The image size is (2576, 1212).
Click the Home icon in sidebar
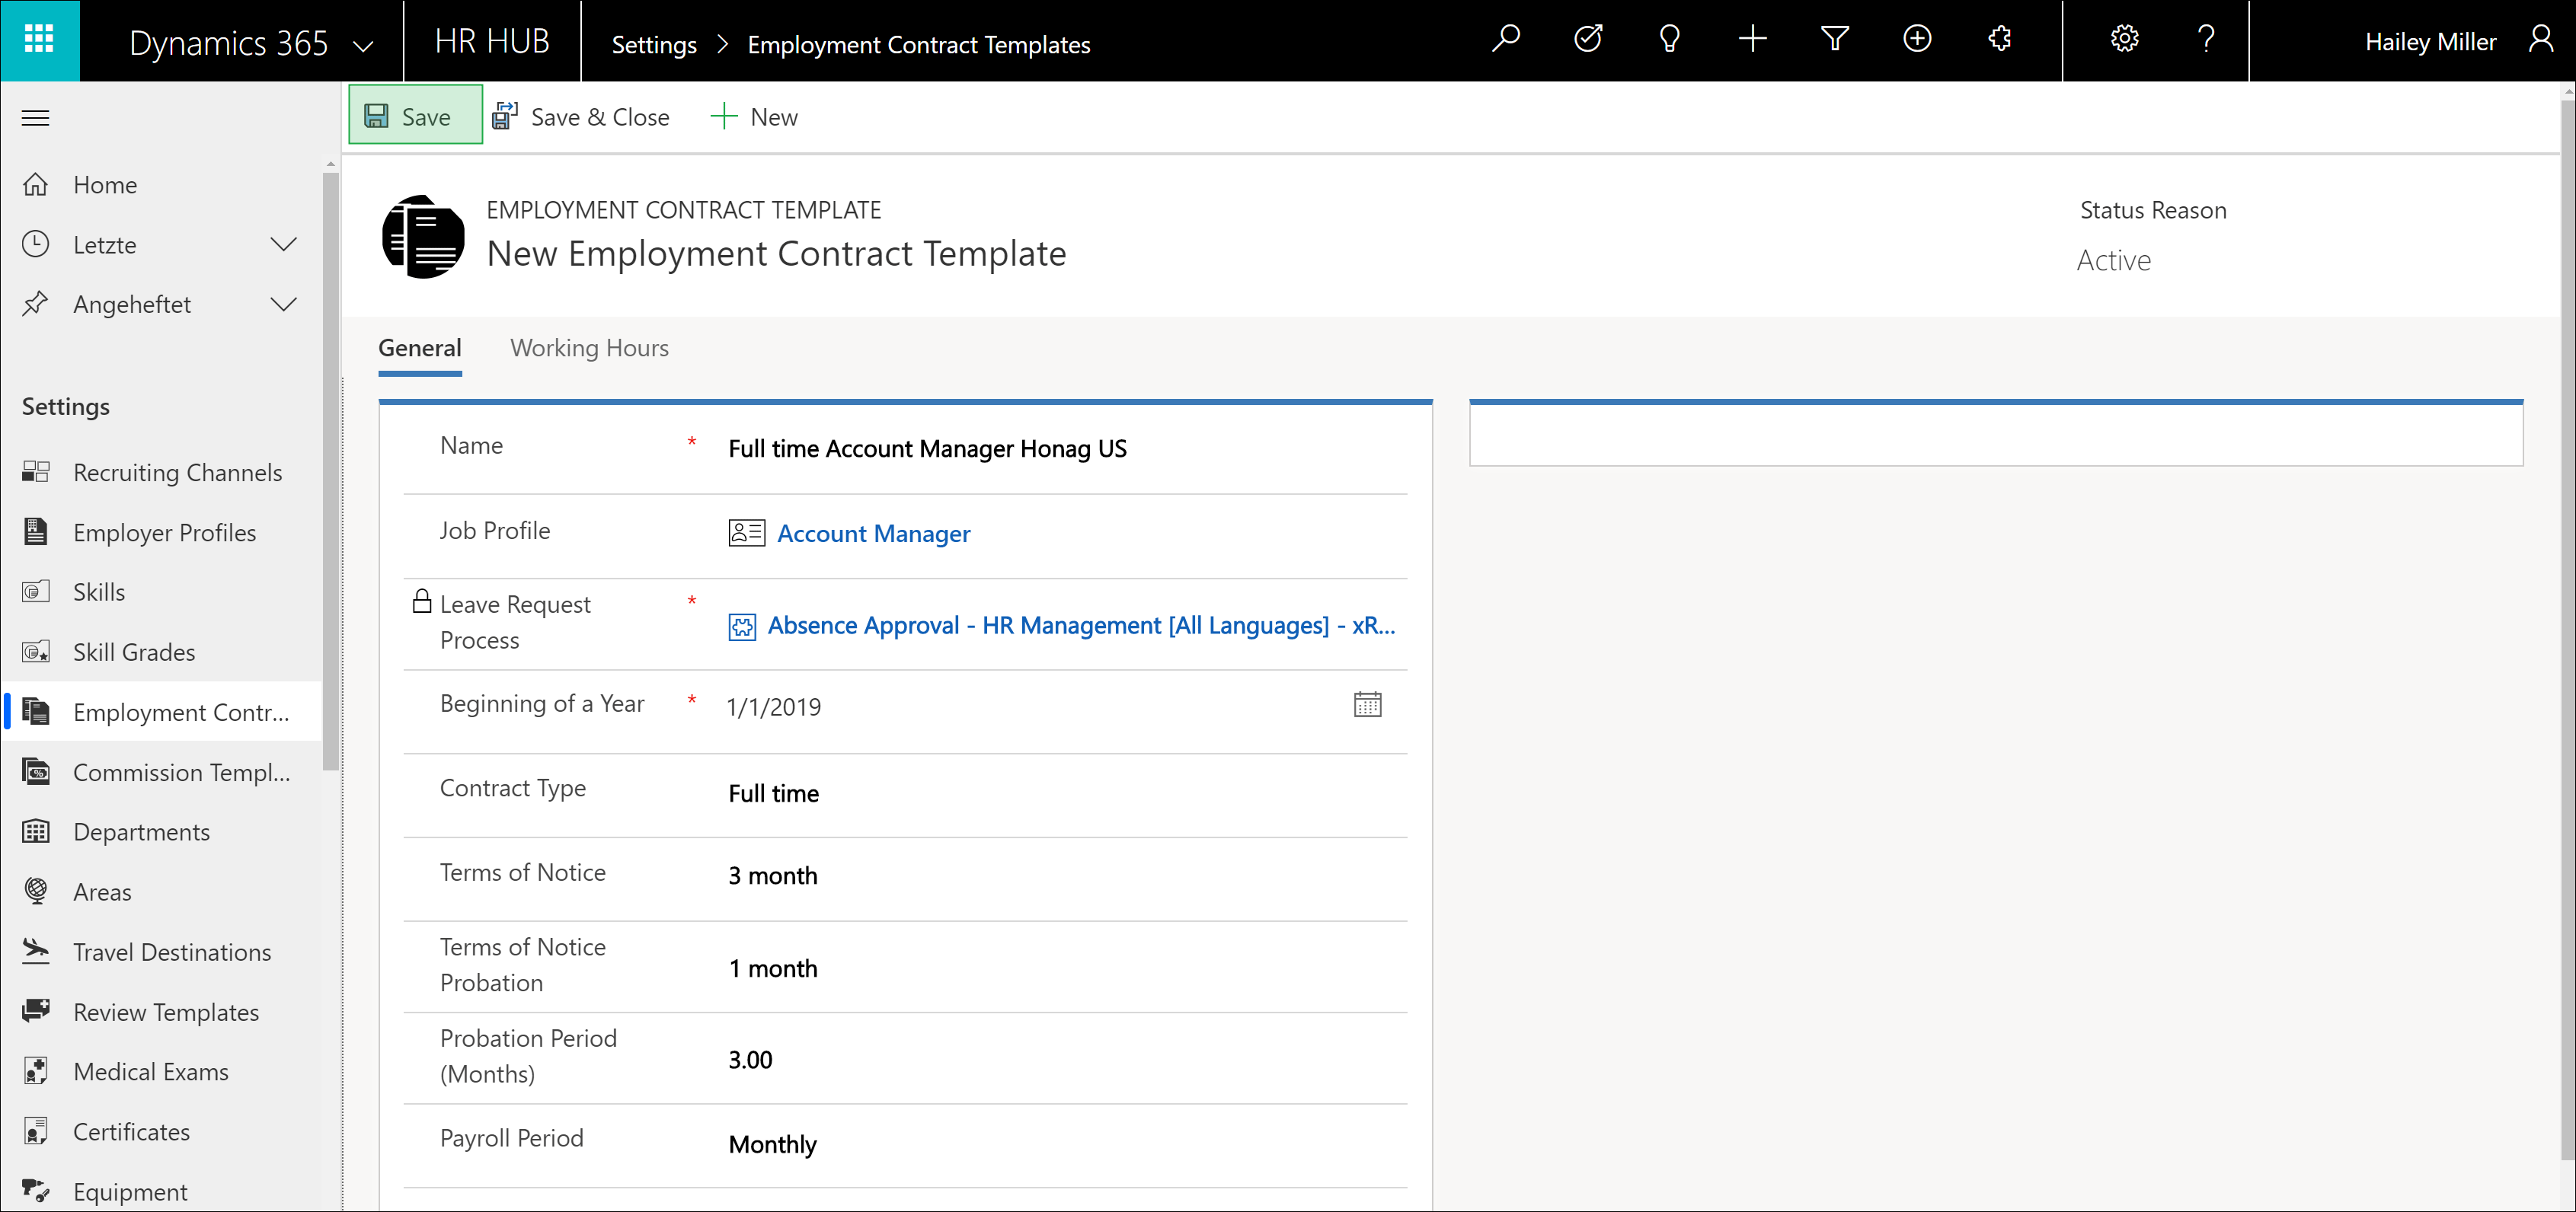[36, 185]
